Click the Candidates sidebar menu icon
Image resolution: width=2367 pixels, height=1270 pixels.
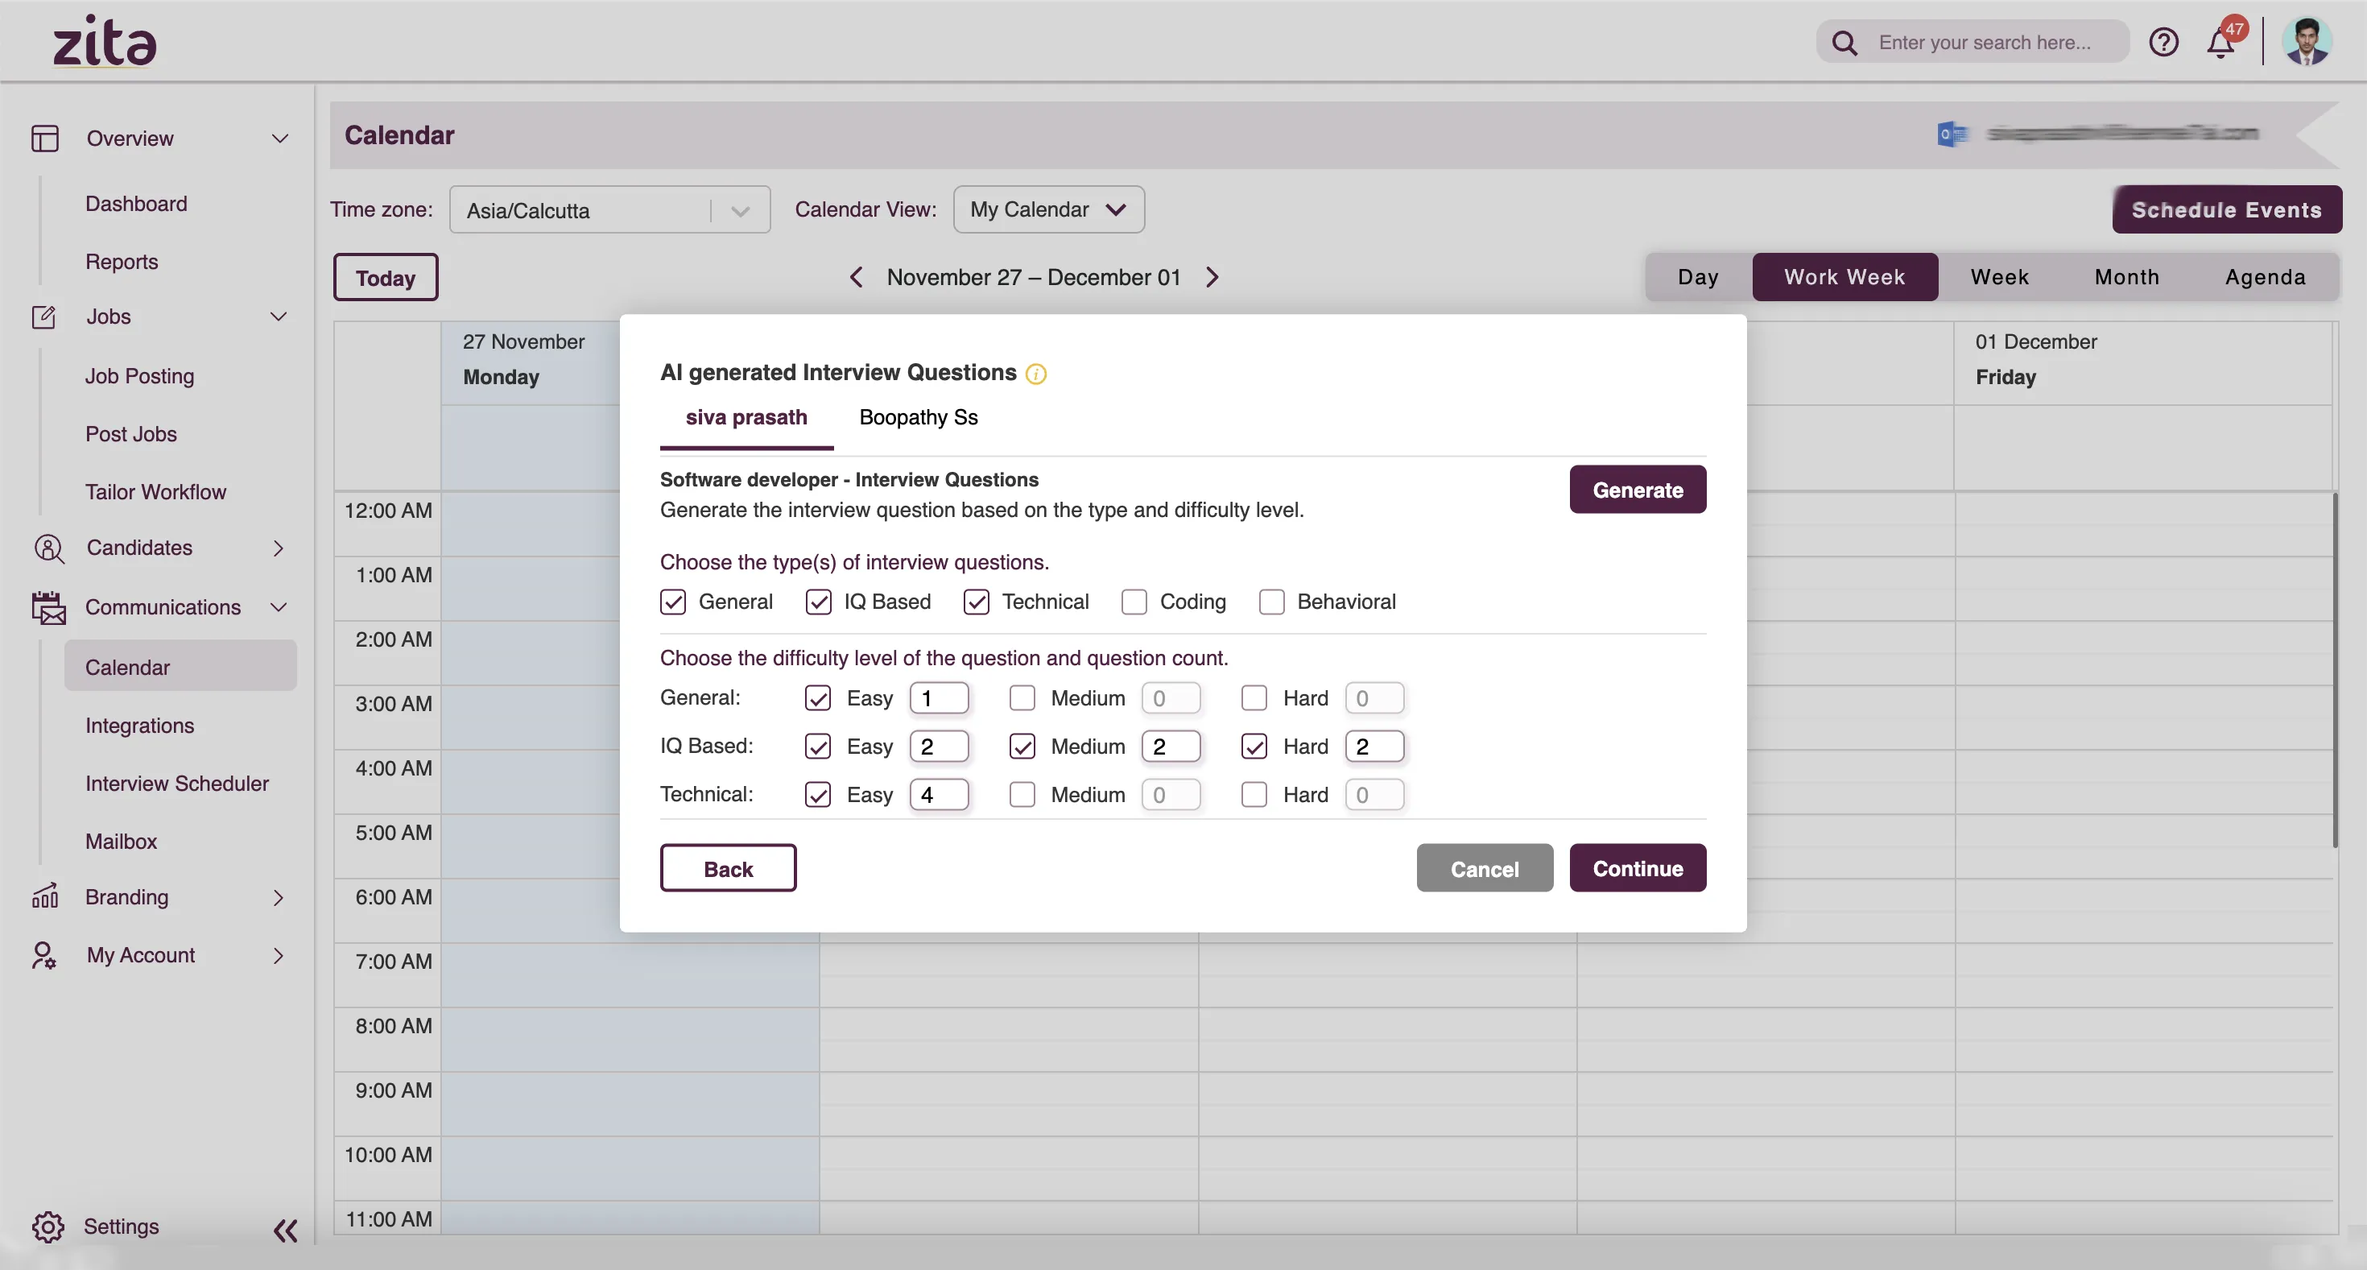click(43, 550)
